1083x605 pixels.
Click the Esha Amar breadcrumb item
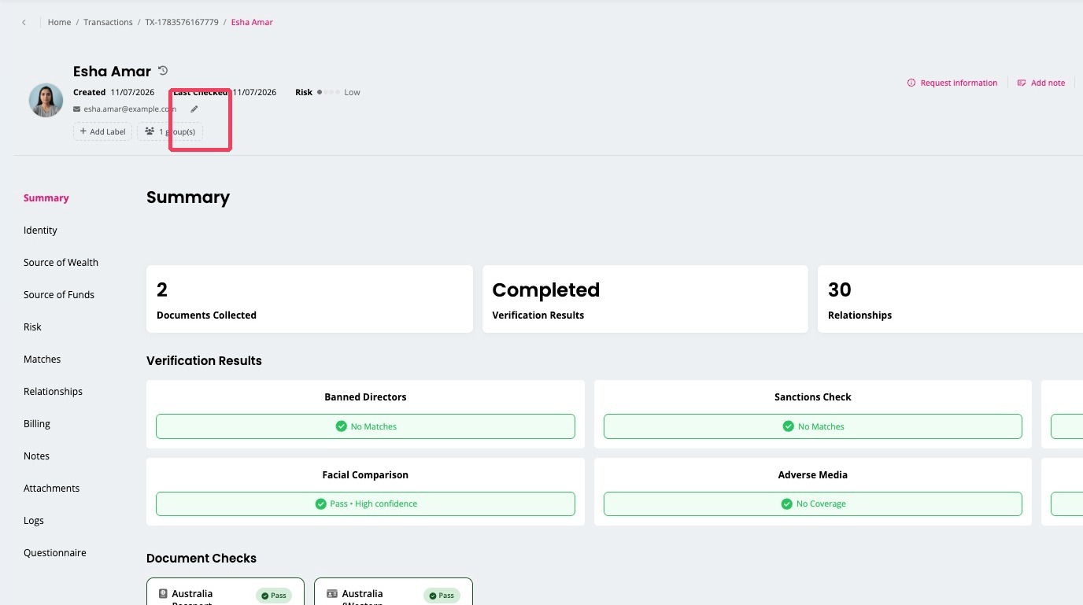pyautogui.click(x=252, y=22)
